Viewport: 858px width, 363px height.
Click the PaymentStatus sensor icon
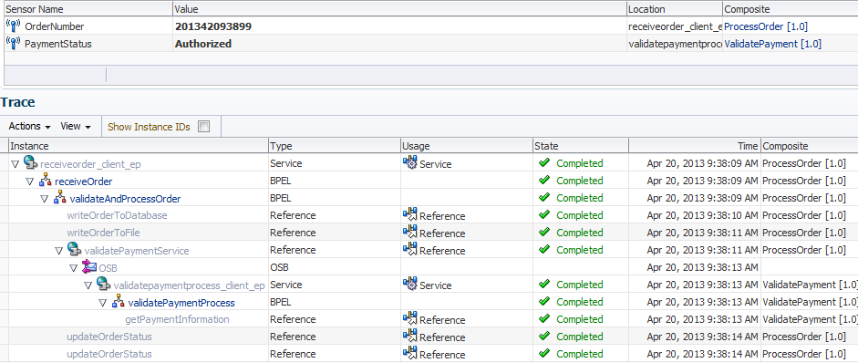(x=13, y=43)
